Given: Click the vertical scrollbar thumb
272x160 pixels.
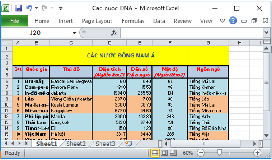Looking at the screenshot, I should (266, 81).
